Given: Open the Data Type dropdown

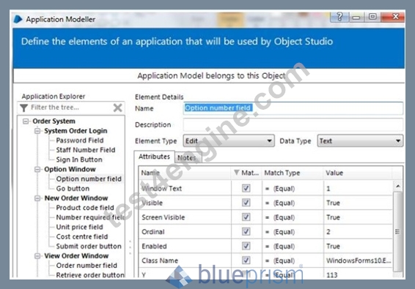Looking at the screenshot, I should (360, 140).
